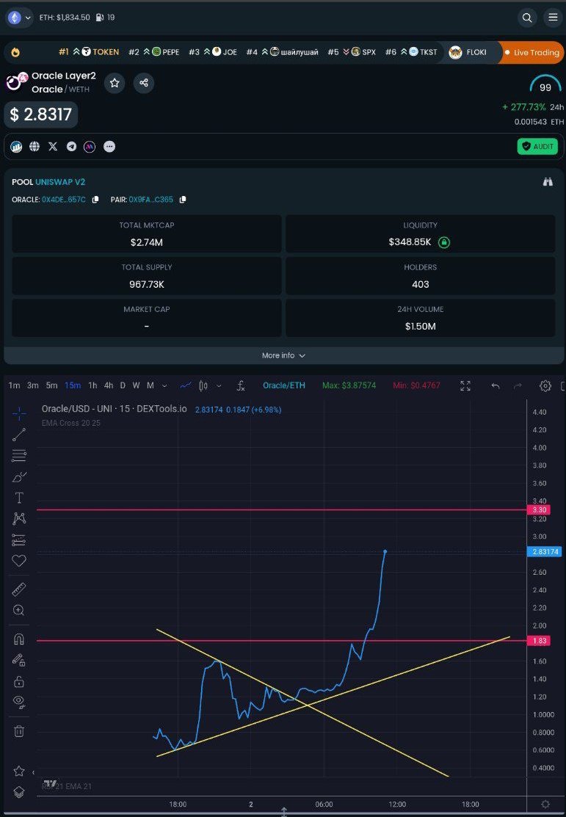Open the purple social link icon
566x817 pixels.
pos(90,147)
